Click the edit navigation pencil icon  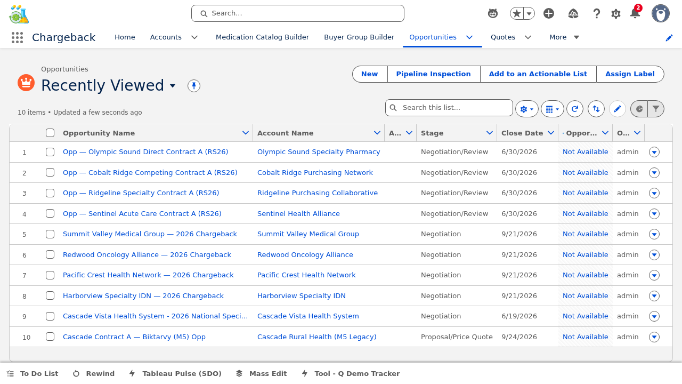[669, 37]
